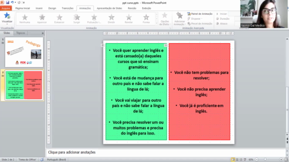
Task: Click the Pincel de Animação painter
Action: (x=200, y=23)
